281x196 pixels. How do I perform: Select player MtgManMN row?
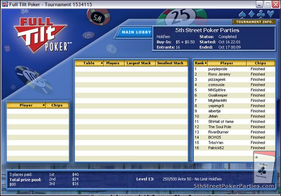pyautogui.click(x=235, y=101)
